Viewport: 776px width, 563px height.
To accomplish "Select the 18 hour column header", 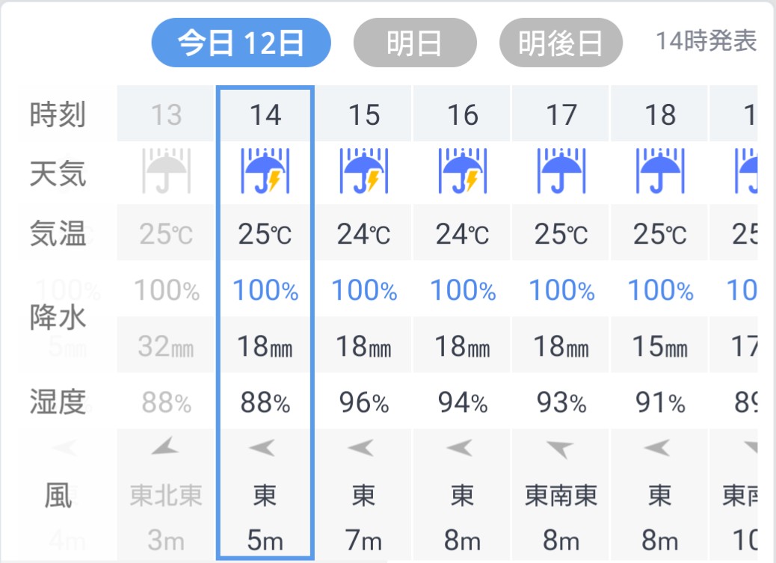I will coord(660,115).
